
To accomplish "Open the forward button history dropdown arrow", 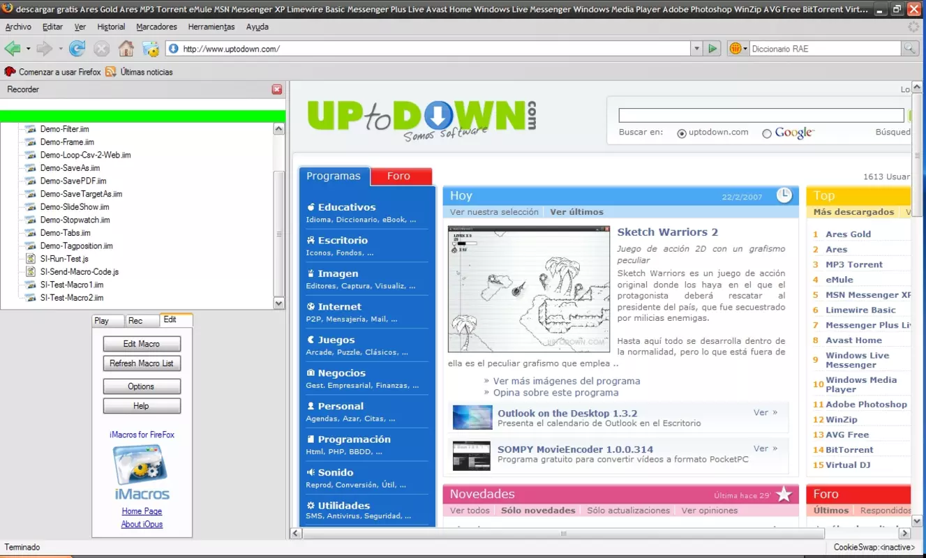I will (x=61, y=49).
